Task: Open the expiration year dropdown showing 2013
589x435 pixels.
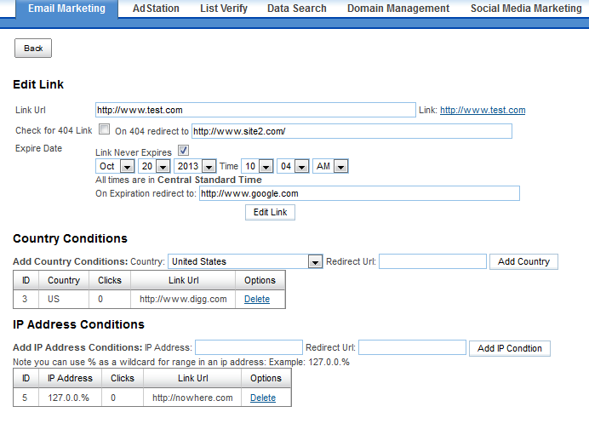Action: point(195,166)
